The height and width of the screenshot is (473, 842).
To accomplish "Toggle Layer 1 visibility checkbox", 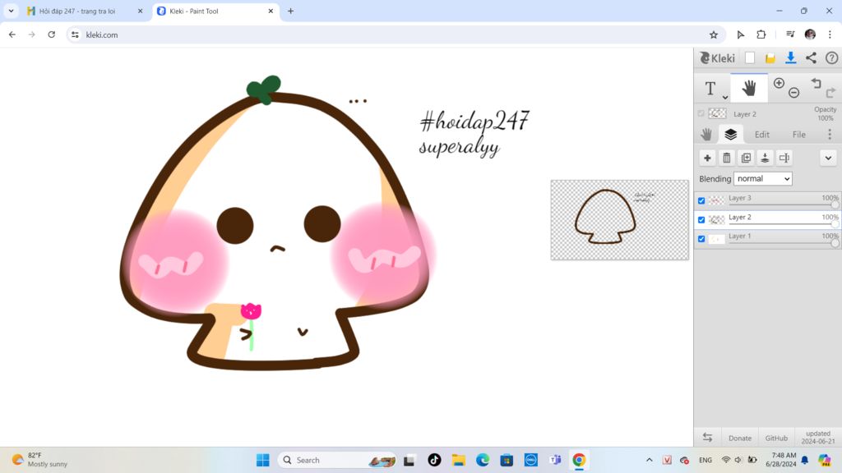I will click(x=701, y=239).
